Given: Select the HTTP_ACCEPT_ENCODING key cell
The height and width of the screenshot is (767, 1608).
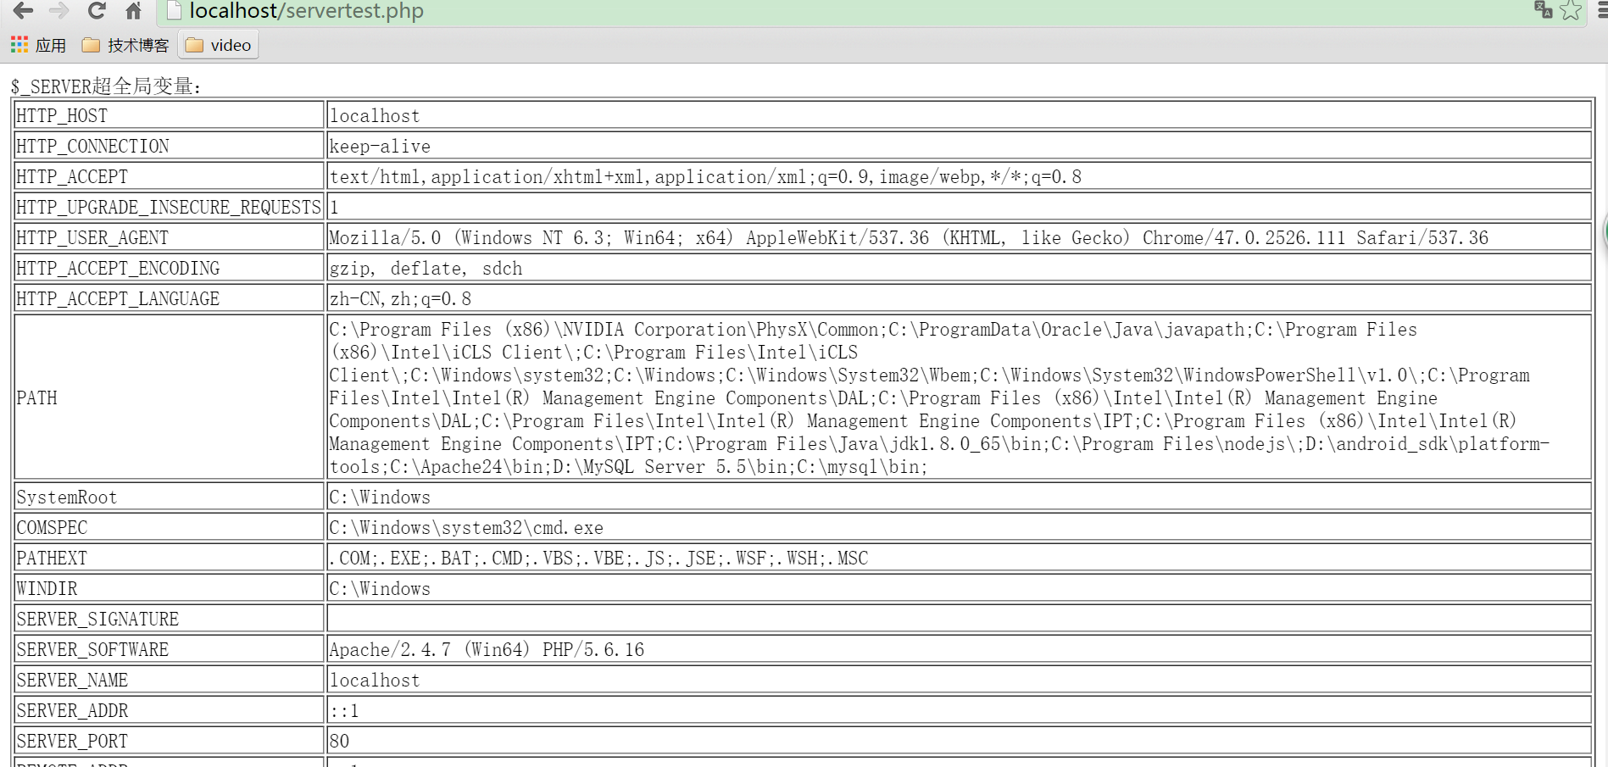Looking at the screenshot, I should (169, 268).
